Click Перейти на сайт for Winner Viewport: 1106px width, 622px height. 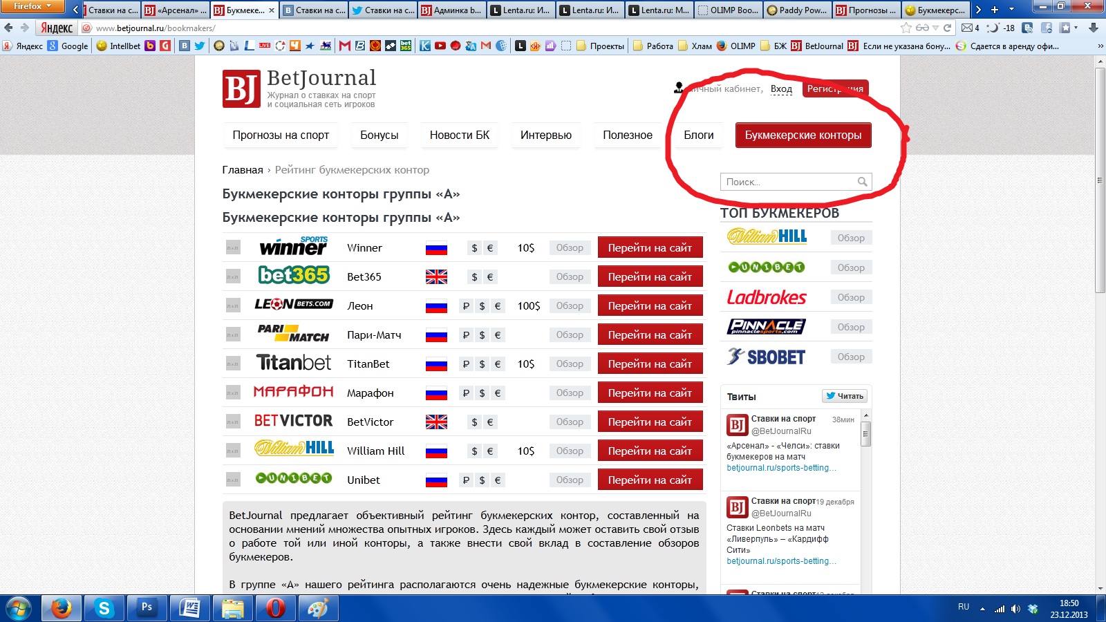point(650,247)
